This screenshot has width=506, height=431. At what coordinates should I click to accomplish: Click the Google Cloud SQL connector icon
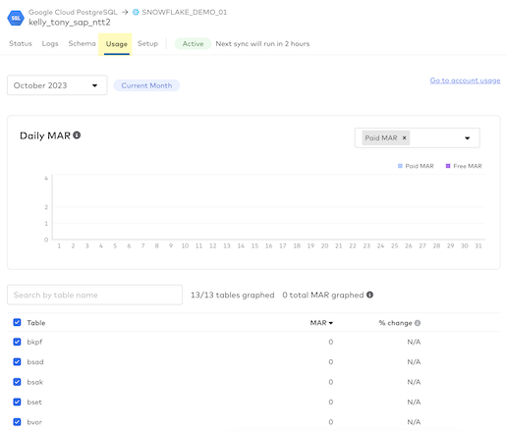[x=16, y=18]
